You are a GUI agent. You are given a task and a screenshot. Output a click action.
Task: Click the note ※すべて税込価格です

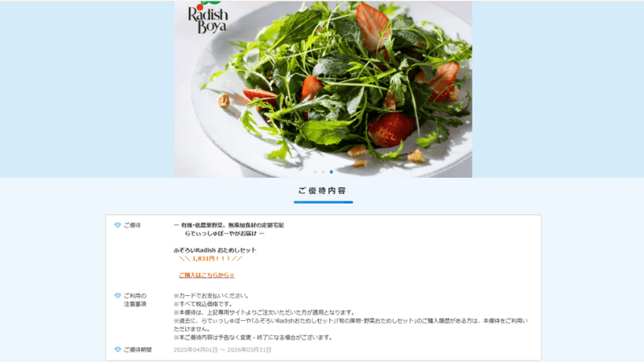(203, 304)
